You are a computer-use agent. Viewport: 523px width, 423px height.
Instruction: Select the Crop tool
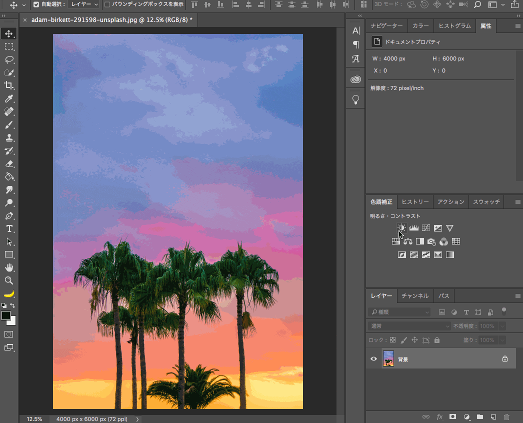coord(9,85)
